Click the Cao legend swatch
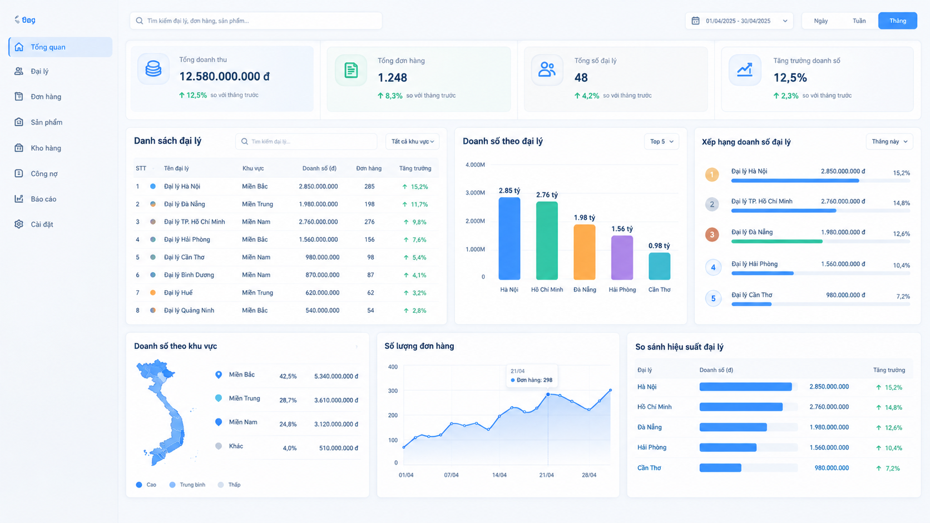 click(x=139, y=485)
